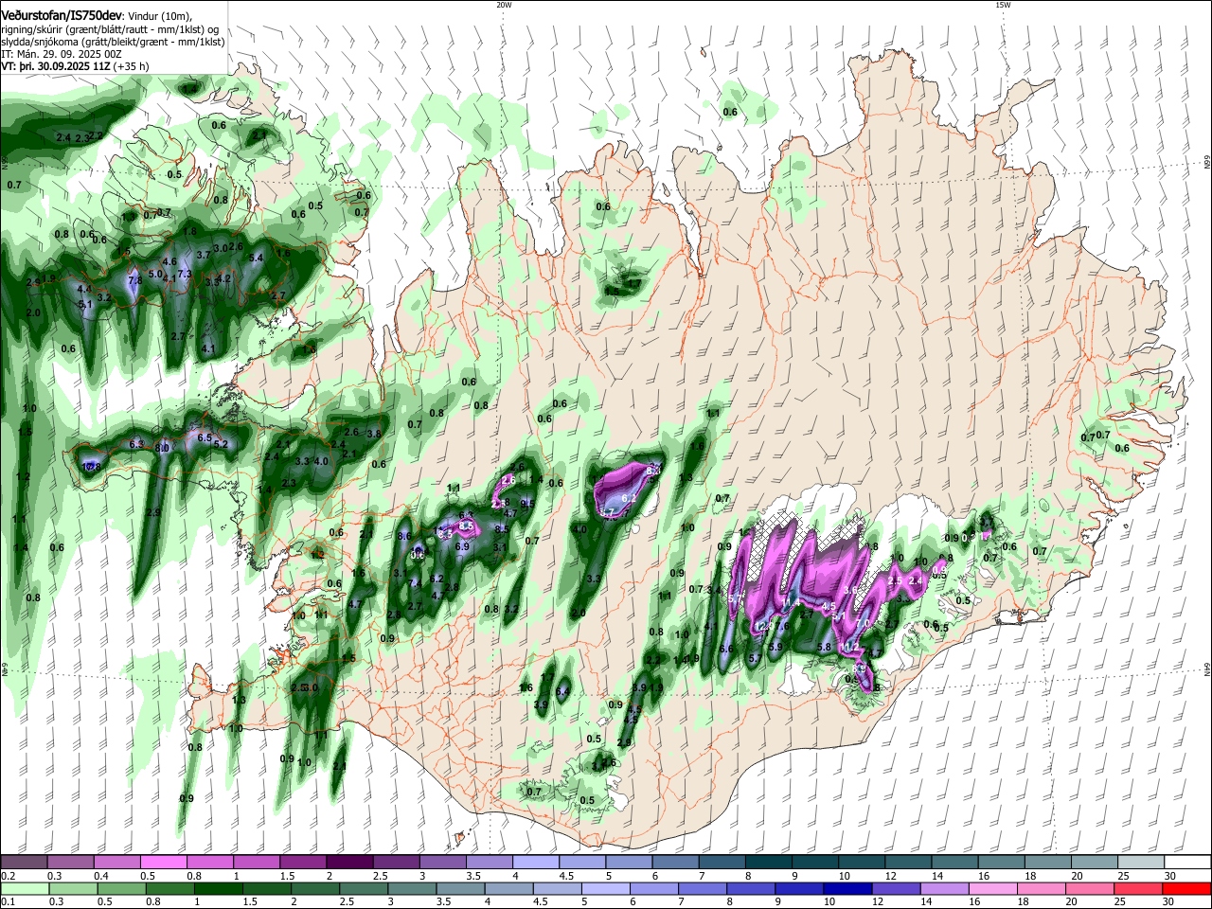Click the 'VT: þri. 30.09.2025 11Z (+35 h)' line
The image size is (1212, 909).
75,67
